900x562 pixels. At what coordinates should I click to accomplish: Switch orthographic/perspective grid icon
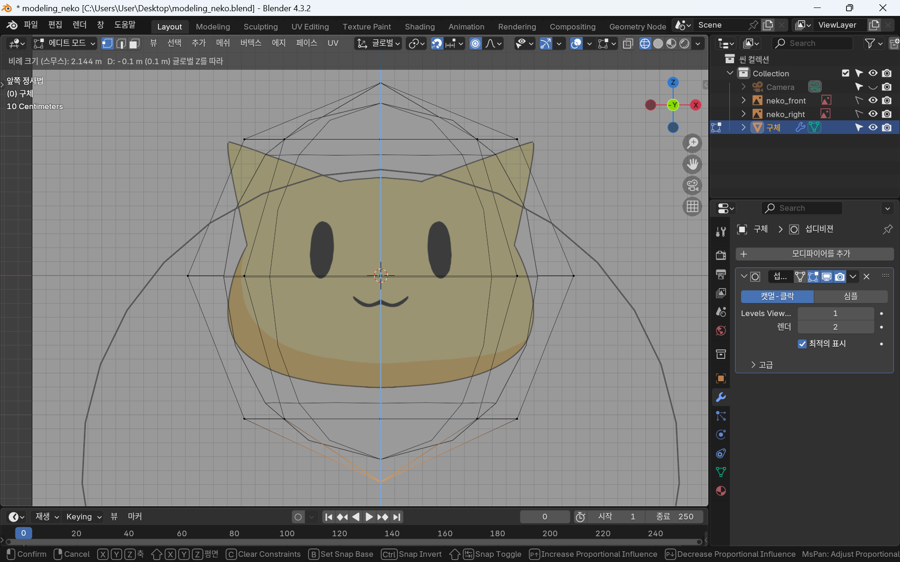(x=692, y=207)
